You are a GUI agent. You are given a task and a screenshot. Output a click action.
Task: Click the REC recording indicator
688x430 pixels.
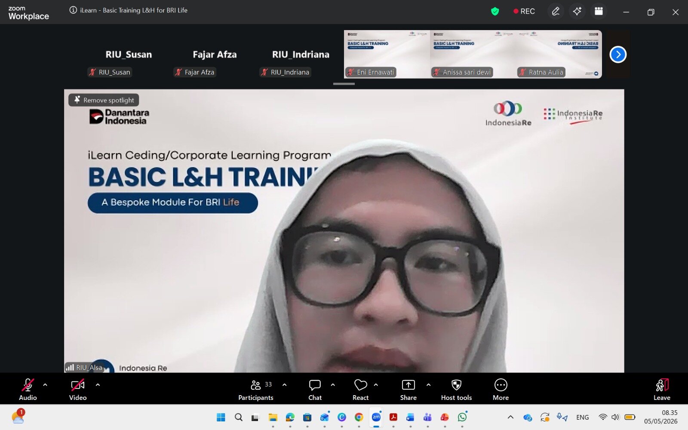click(x=524, y=12)
